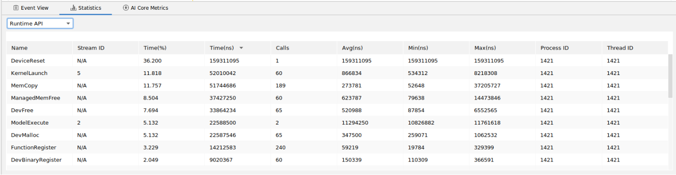Switch to the AI Core Metrics tab
The height and width of the screenshot is (175, 676).
[x=146, y=8]
